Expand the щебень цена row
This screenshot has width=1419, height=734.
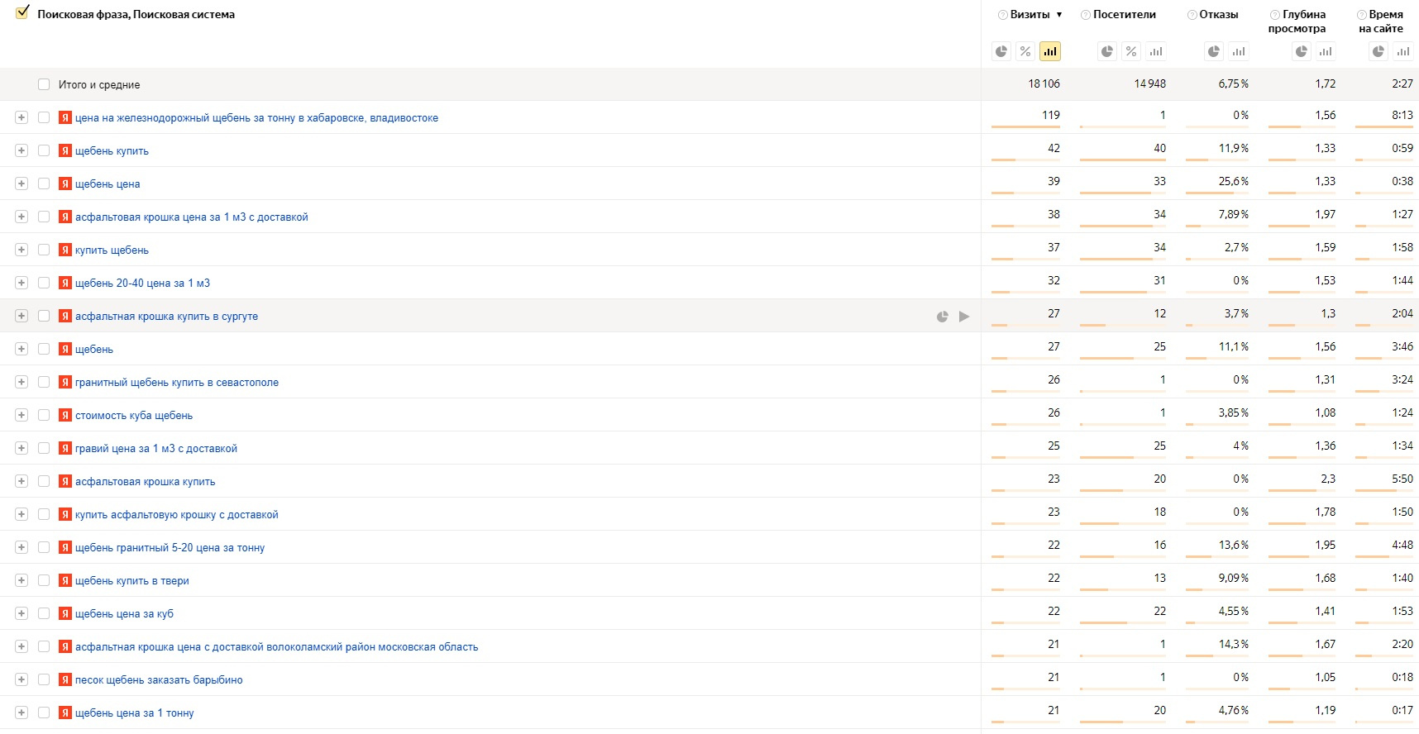click(x=21, y=183)
